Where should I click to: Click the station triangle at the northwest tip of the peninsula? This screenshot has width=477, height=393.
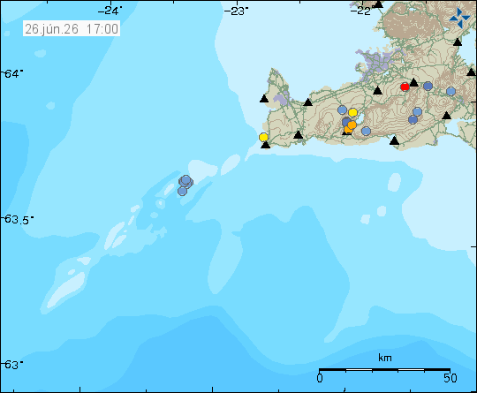click(264, 99)
